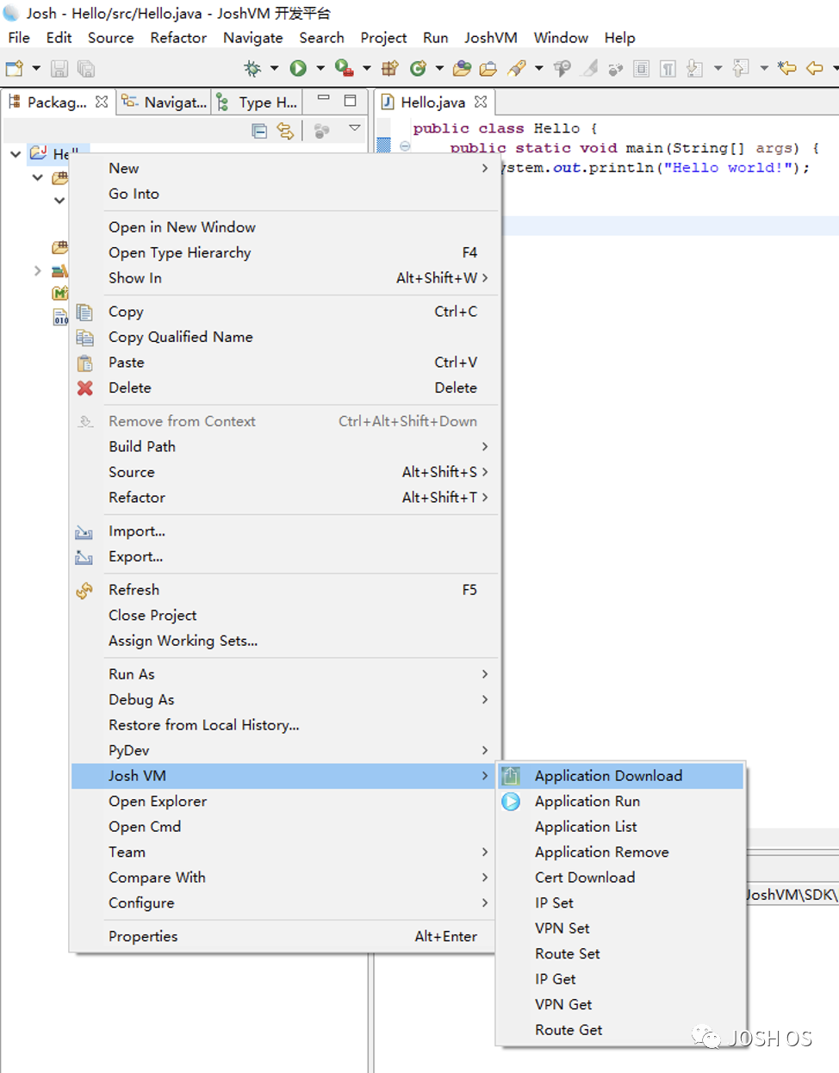The width and height of the screenshot is (839, 1073).
Task: Click the New Java Class toolbar icon
Action: pyautogui.click(x=419, y=68)
